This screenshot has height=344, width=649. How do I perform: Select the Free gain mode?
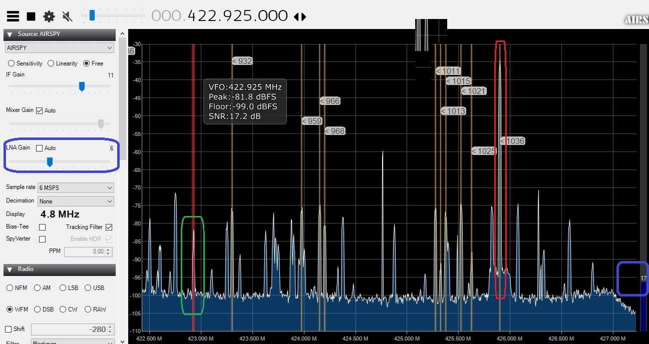click(93, 63)
